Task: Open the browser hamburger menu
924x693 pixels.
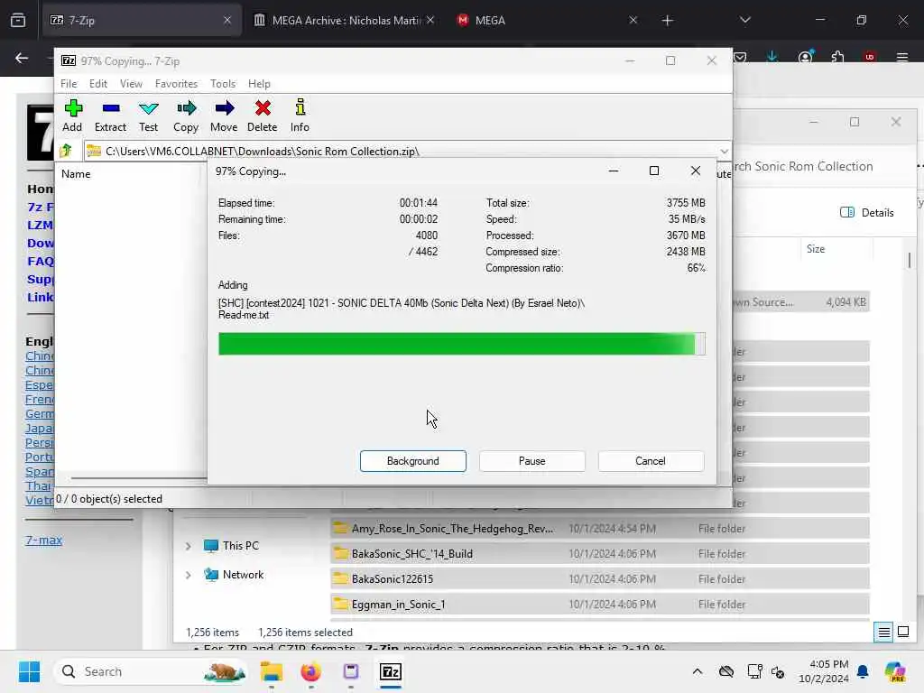Action: [x=902, y=57]
